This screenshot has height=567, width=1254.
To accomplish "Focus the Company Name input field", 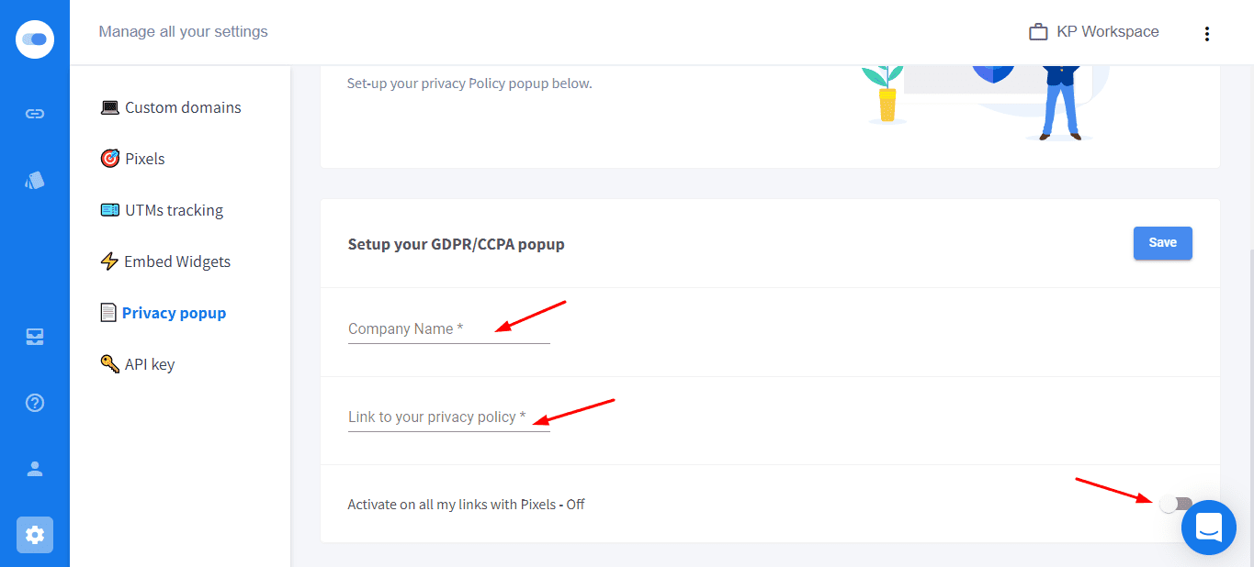I will click(x=448, y=329).
